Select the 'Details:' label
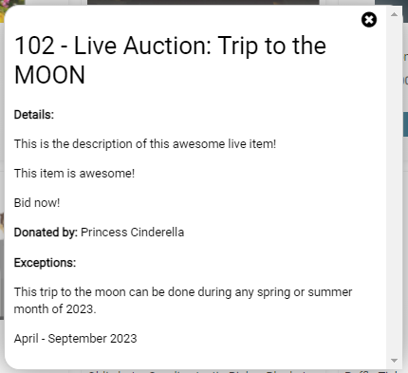Image resolution: width=408 pixels, height=373 pixels. [x=34, y=115]
